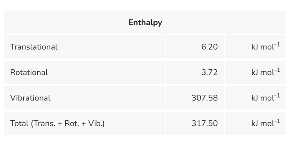Screen dimensions: 287x145
Task: Select the Translational row label
Action: [x=34, y=47]
